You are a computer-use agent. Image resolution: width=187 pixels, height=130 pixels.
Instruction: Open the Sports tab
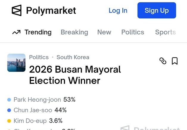pyautogui.click(x=165, y=32)
